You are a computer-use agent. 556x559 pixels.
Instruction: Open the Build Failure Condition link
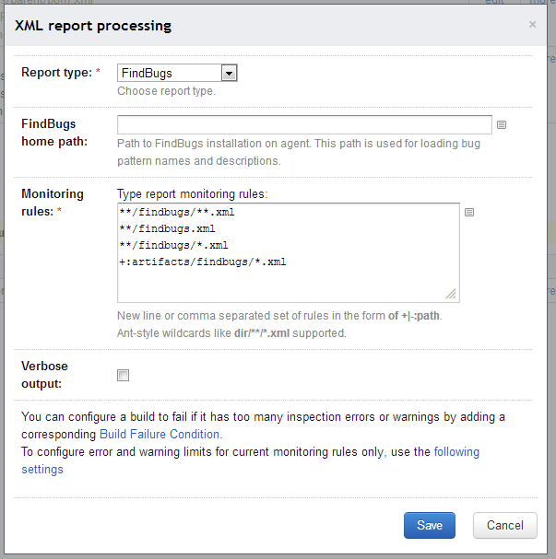coord(160,435)
